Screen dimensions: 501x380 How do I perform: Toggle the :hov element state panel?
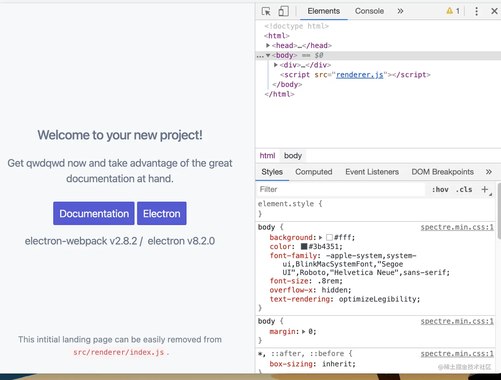click(x=440, y=190)
